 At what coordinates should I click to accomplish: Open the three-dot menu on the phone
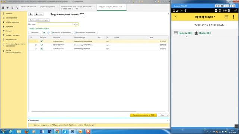click(x=233, y=17)
